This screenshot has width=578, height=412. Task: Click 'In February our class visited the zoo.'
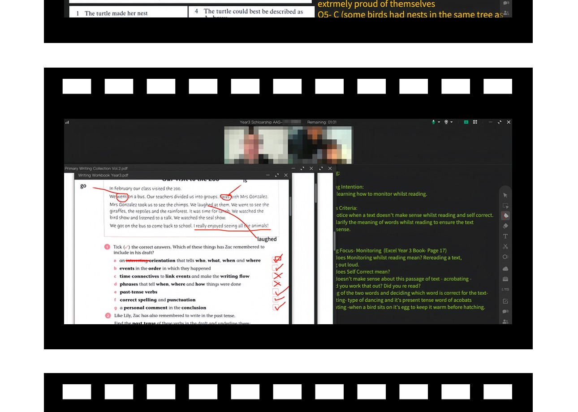click(145, 189)
